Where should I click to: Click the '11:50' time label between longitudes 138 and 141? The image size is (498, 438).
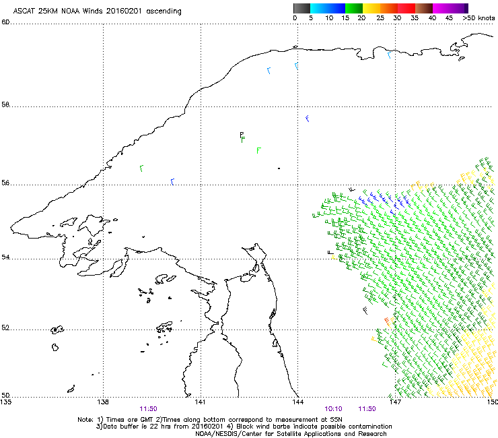click(x=148, y=409)
